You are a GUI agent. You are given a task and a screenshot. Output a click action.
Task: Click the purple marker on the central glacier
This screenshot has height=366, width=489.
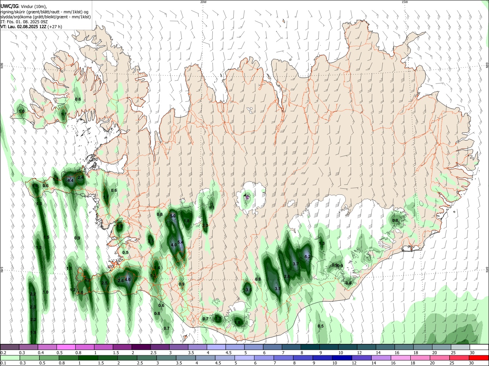tap(247, 197)
